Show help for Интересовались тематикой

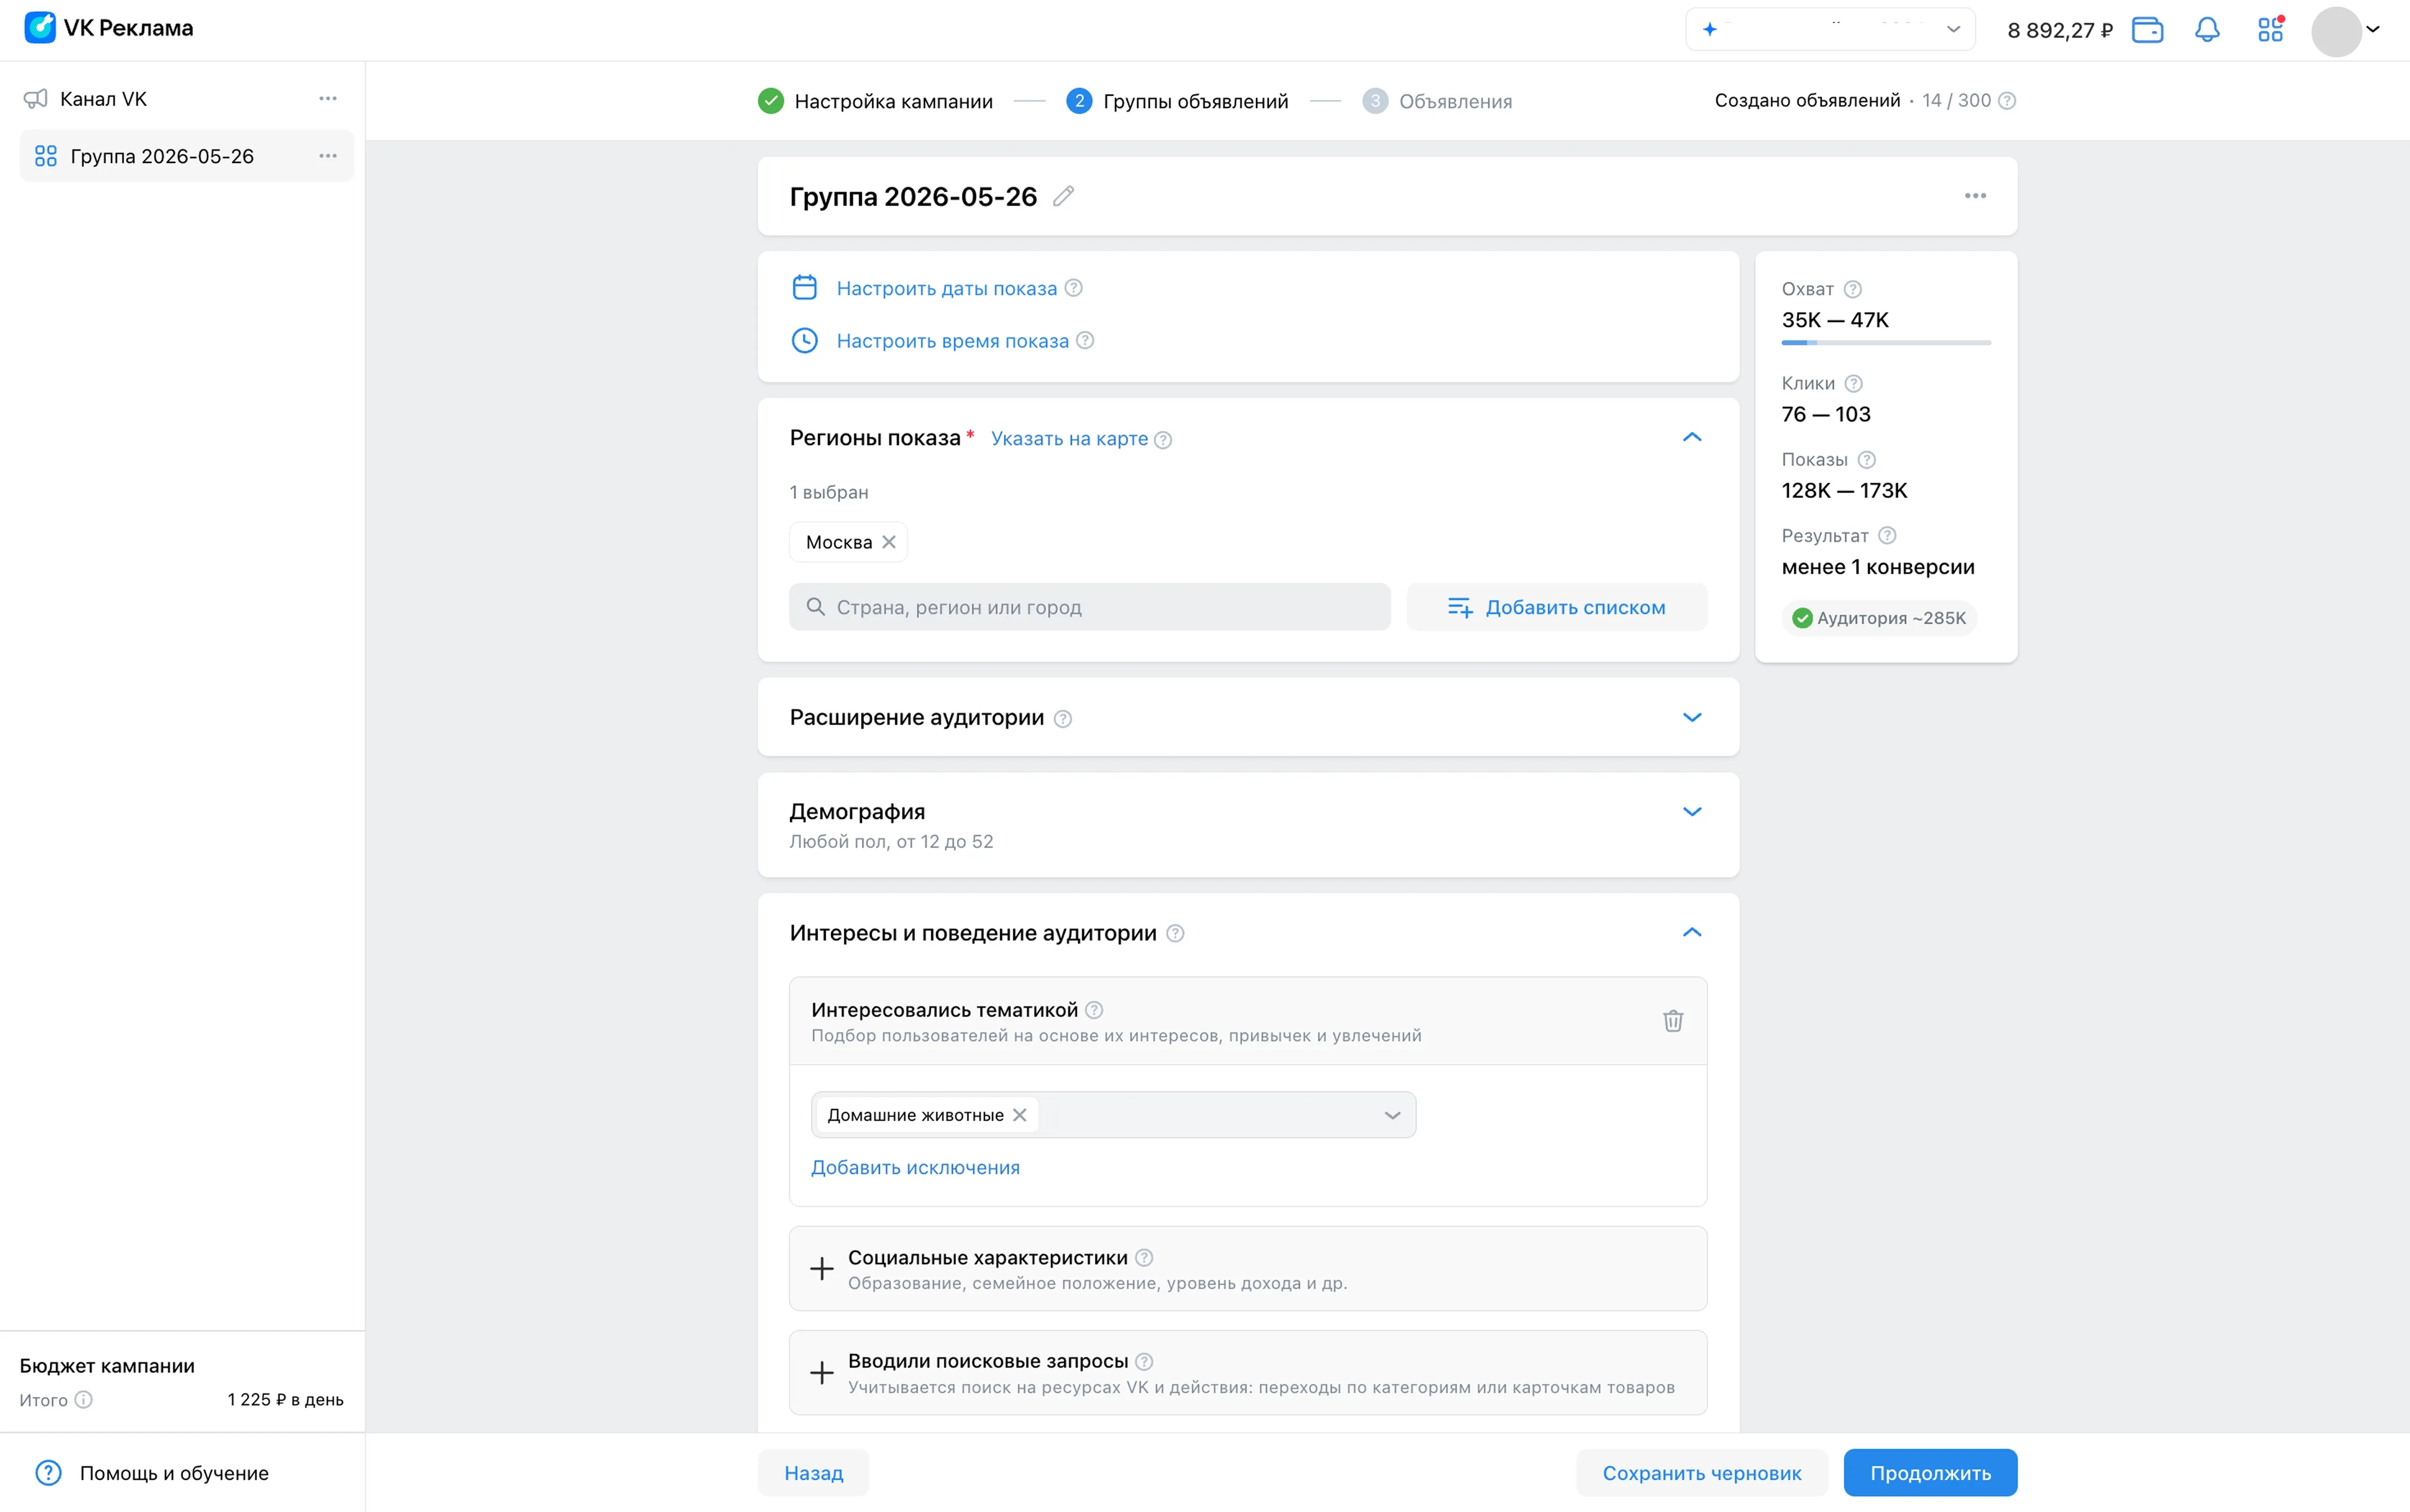coord(1094,1010)
